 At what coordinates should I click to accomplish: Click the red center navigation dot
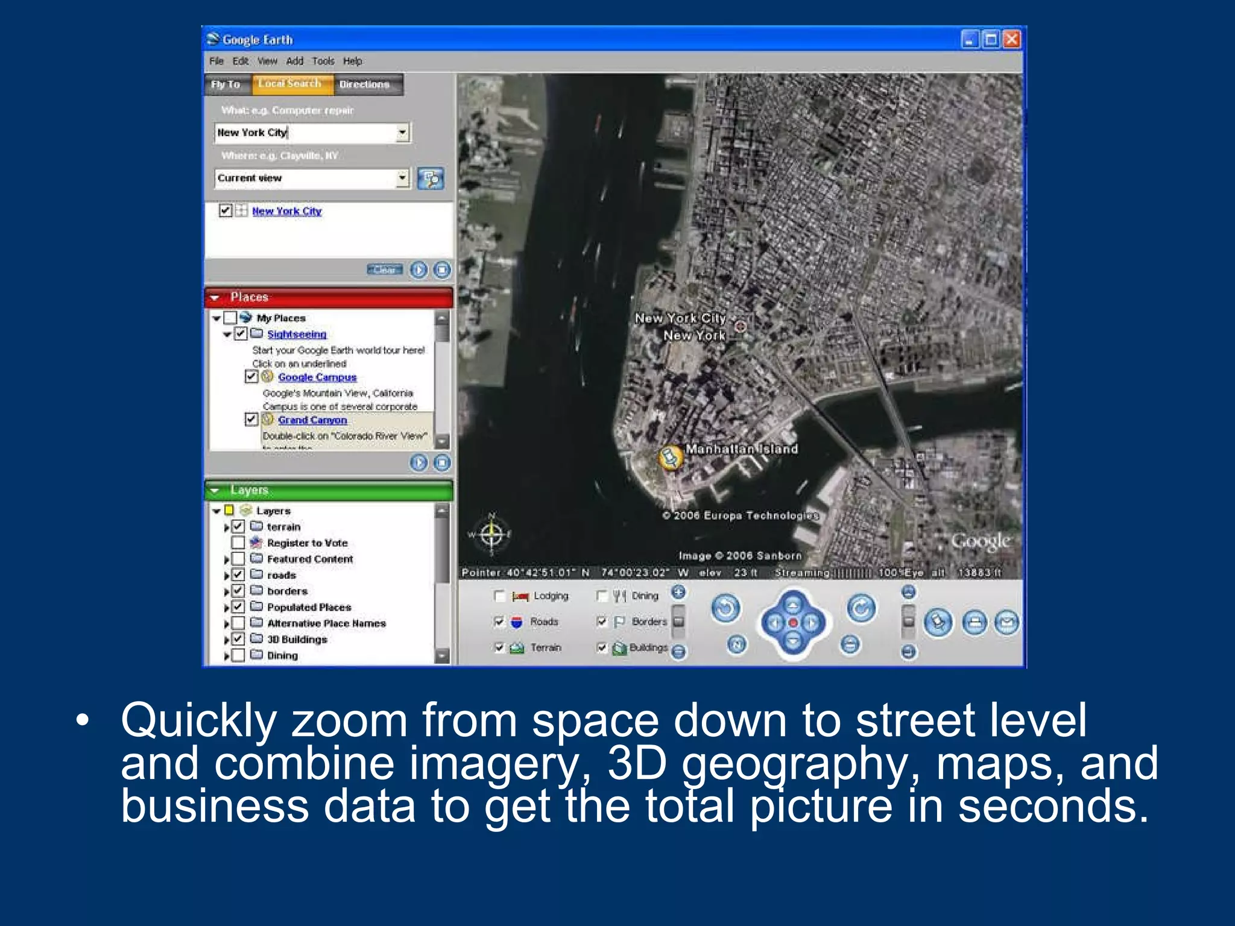(x=793, y=623)
